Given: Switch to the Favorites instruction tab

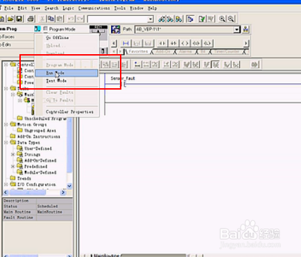Looking at the screenshot, I should pyautogui.click(x=138, y=51).
